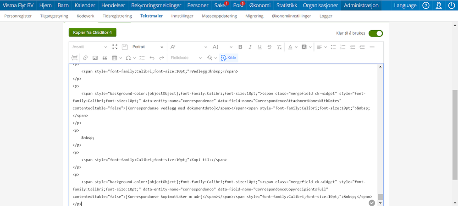
Task: Open the user profile icon
Action: pyautogui.click(x=439, y=5)
